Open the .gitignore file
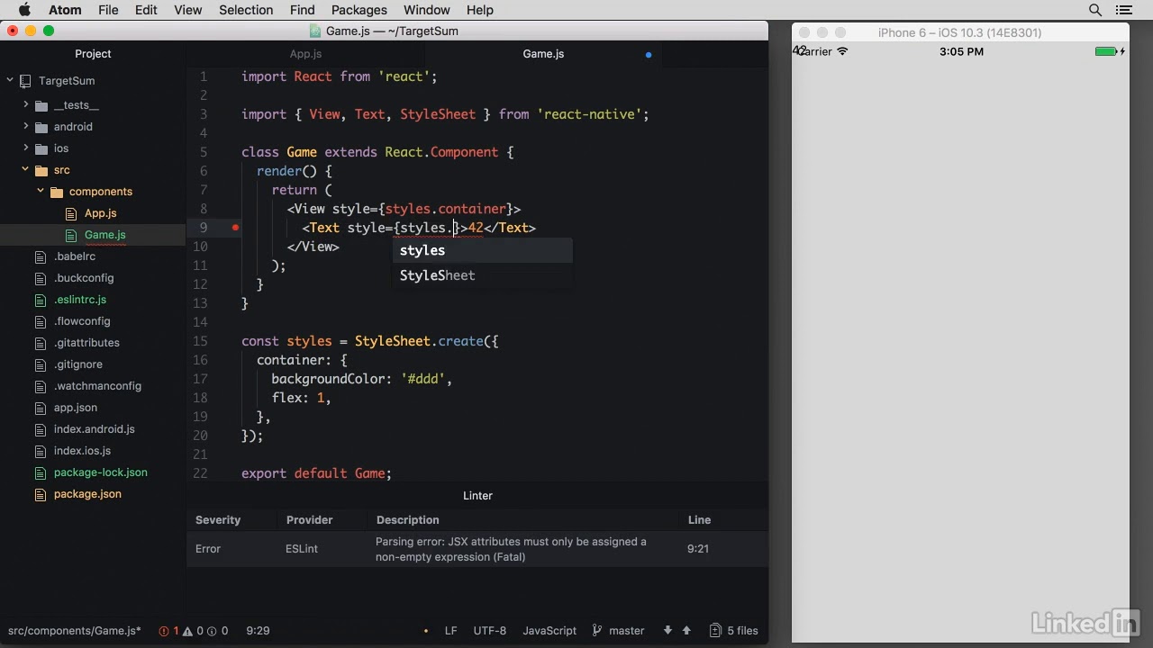The width and height of the screenshot is (1153, 648). 77,364
